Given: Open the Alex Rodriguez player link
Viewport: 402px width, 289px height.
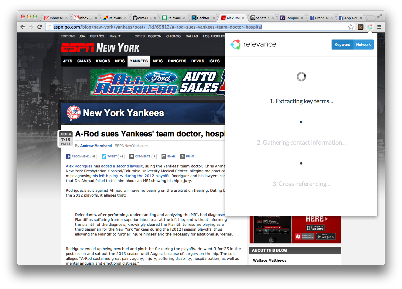Looking at the screenshot, I should click(x=79, y=166).
